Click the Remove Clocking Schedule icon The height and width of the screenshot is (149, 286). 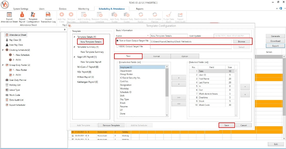pos(100,17)
